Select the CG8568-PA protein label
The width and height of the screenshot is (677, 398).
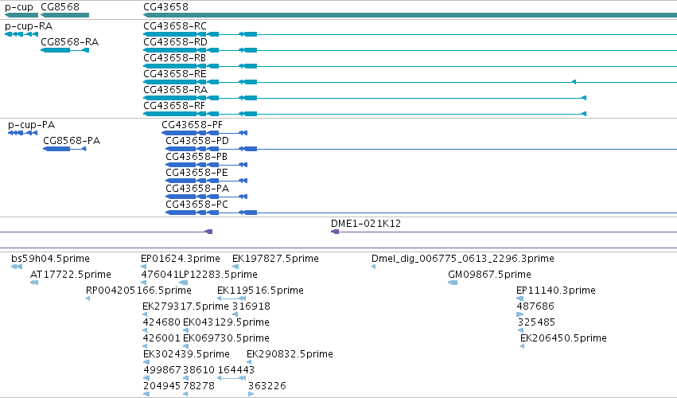coord(72,140)
